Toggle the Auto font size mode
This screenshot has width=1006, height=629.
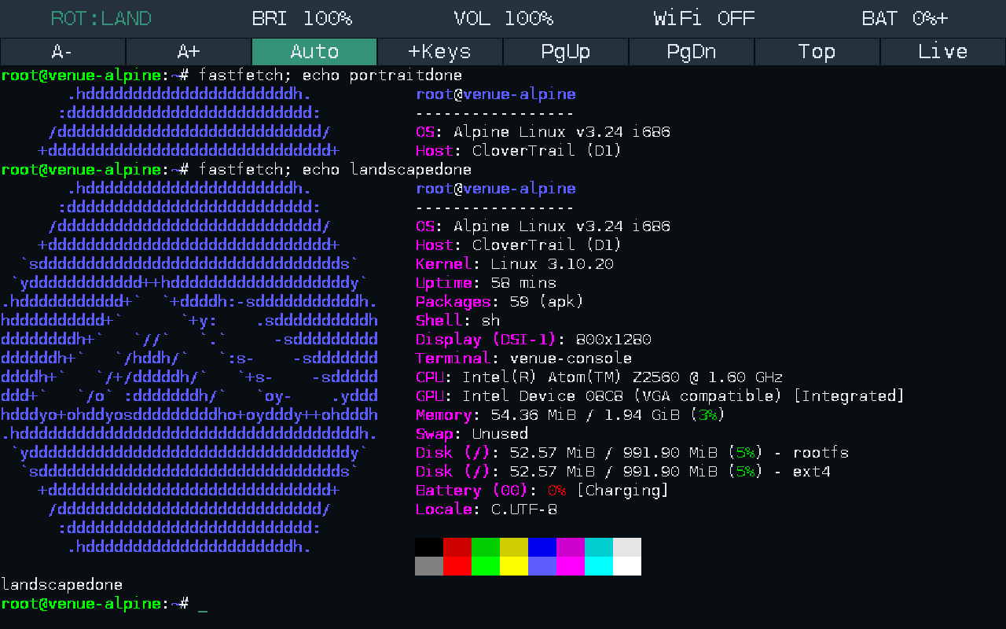pos(314,52)
